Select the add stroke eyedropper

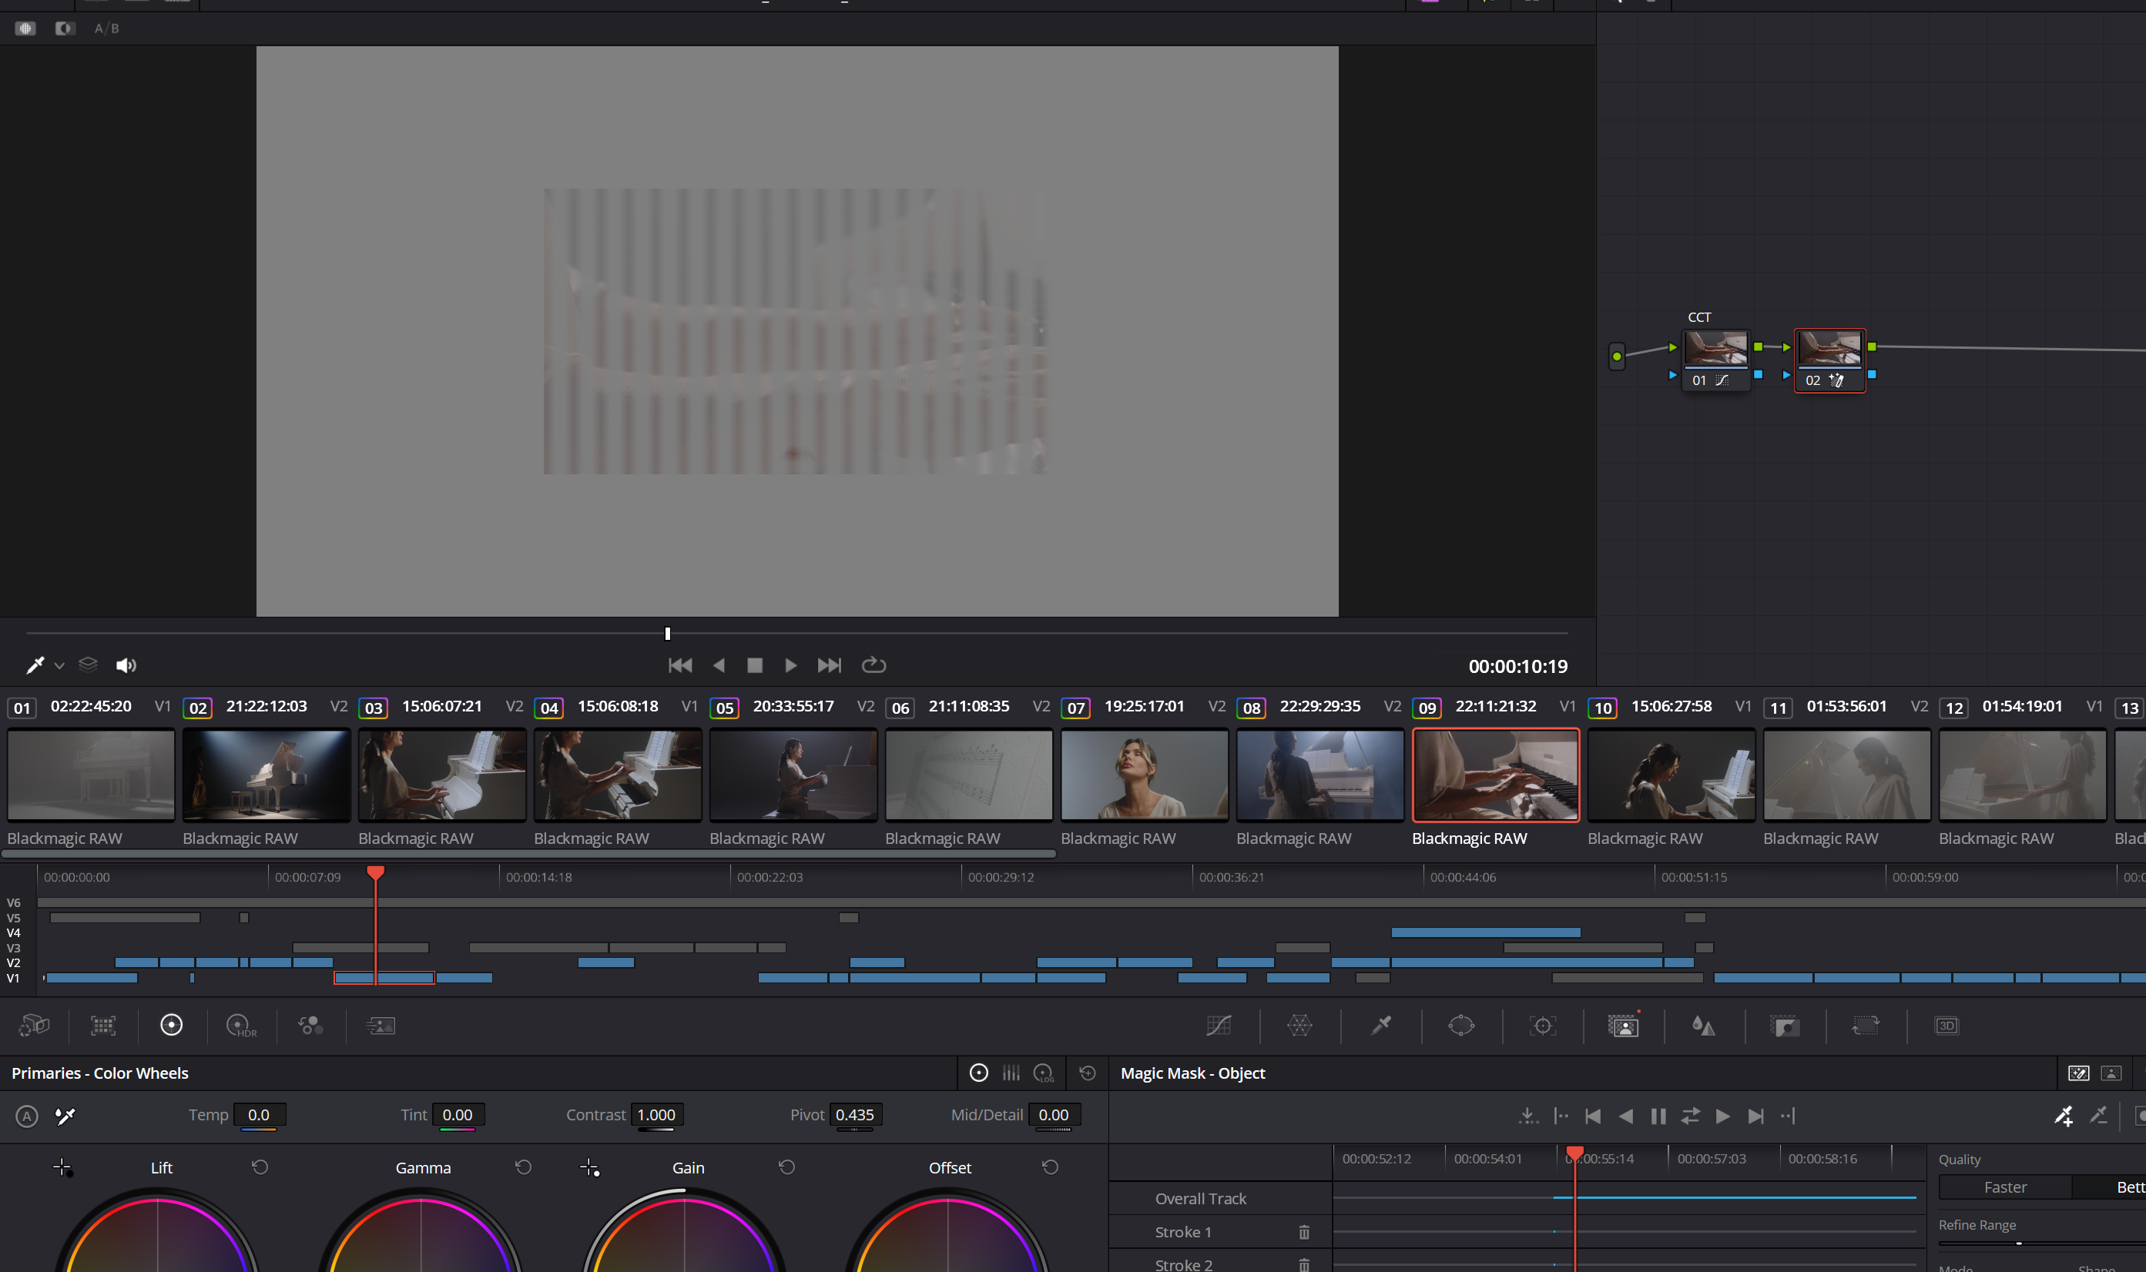click(2064, 1116)
